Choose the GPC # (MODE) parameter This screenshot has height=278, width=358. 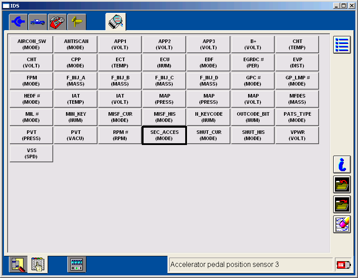pyautogui.click(x=253, y=81)
